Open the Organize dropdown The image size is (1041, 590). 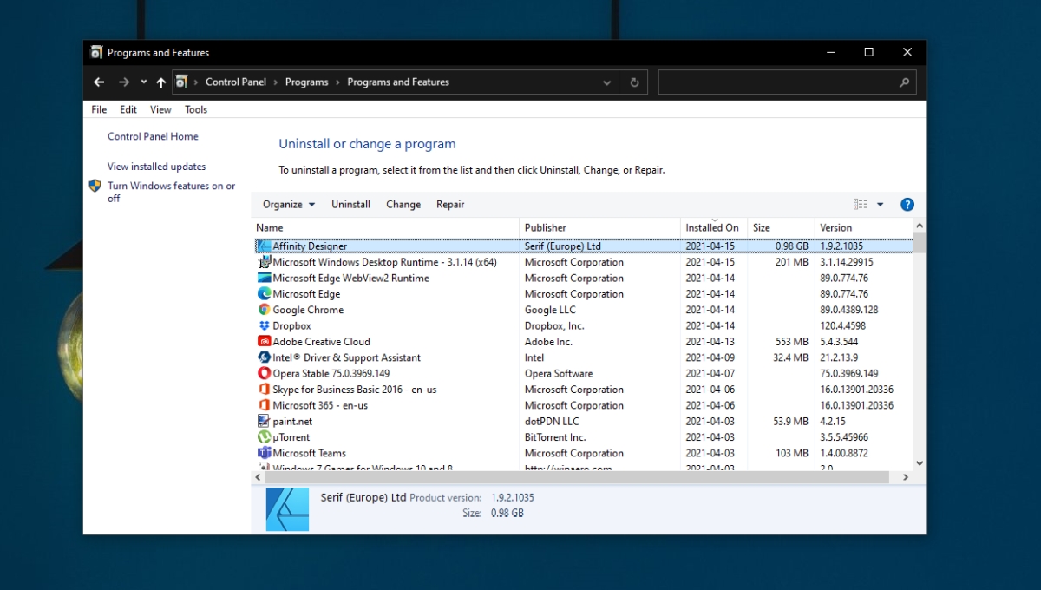tap(289, 205)
